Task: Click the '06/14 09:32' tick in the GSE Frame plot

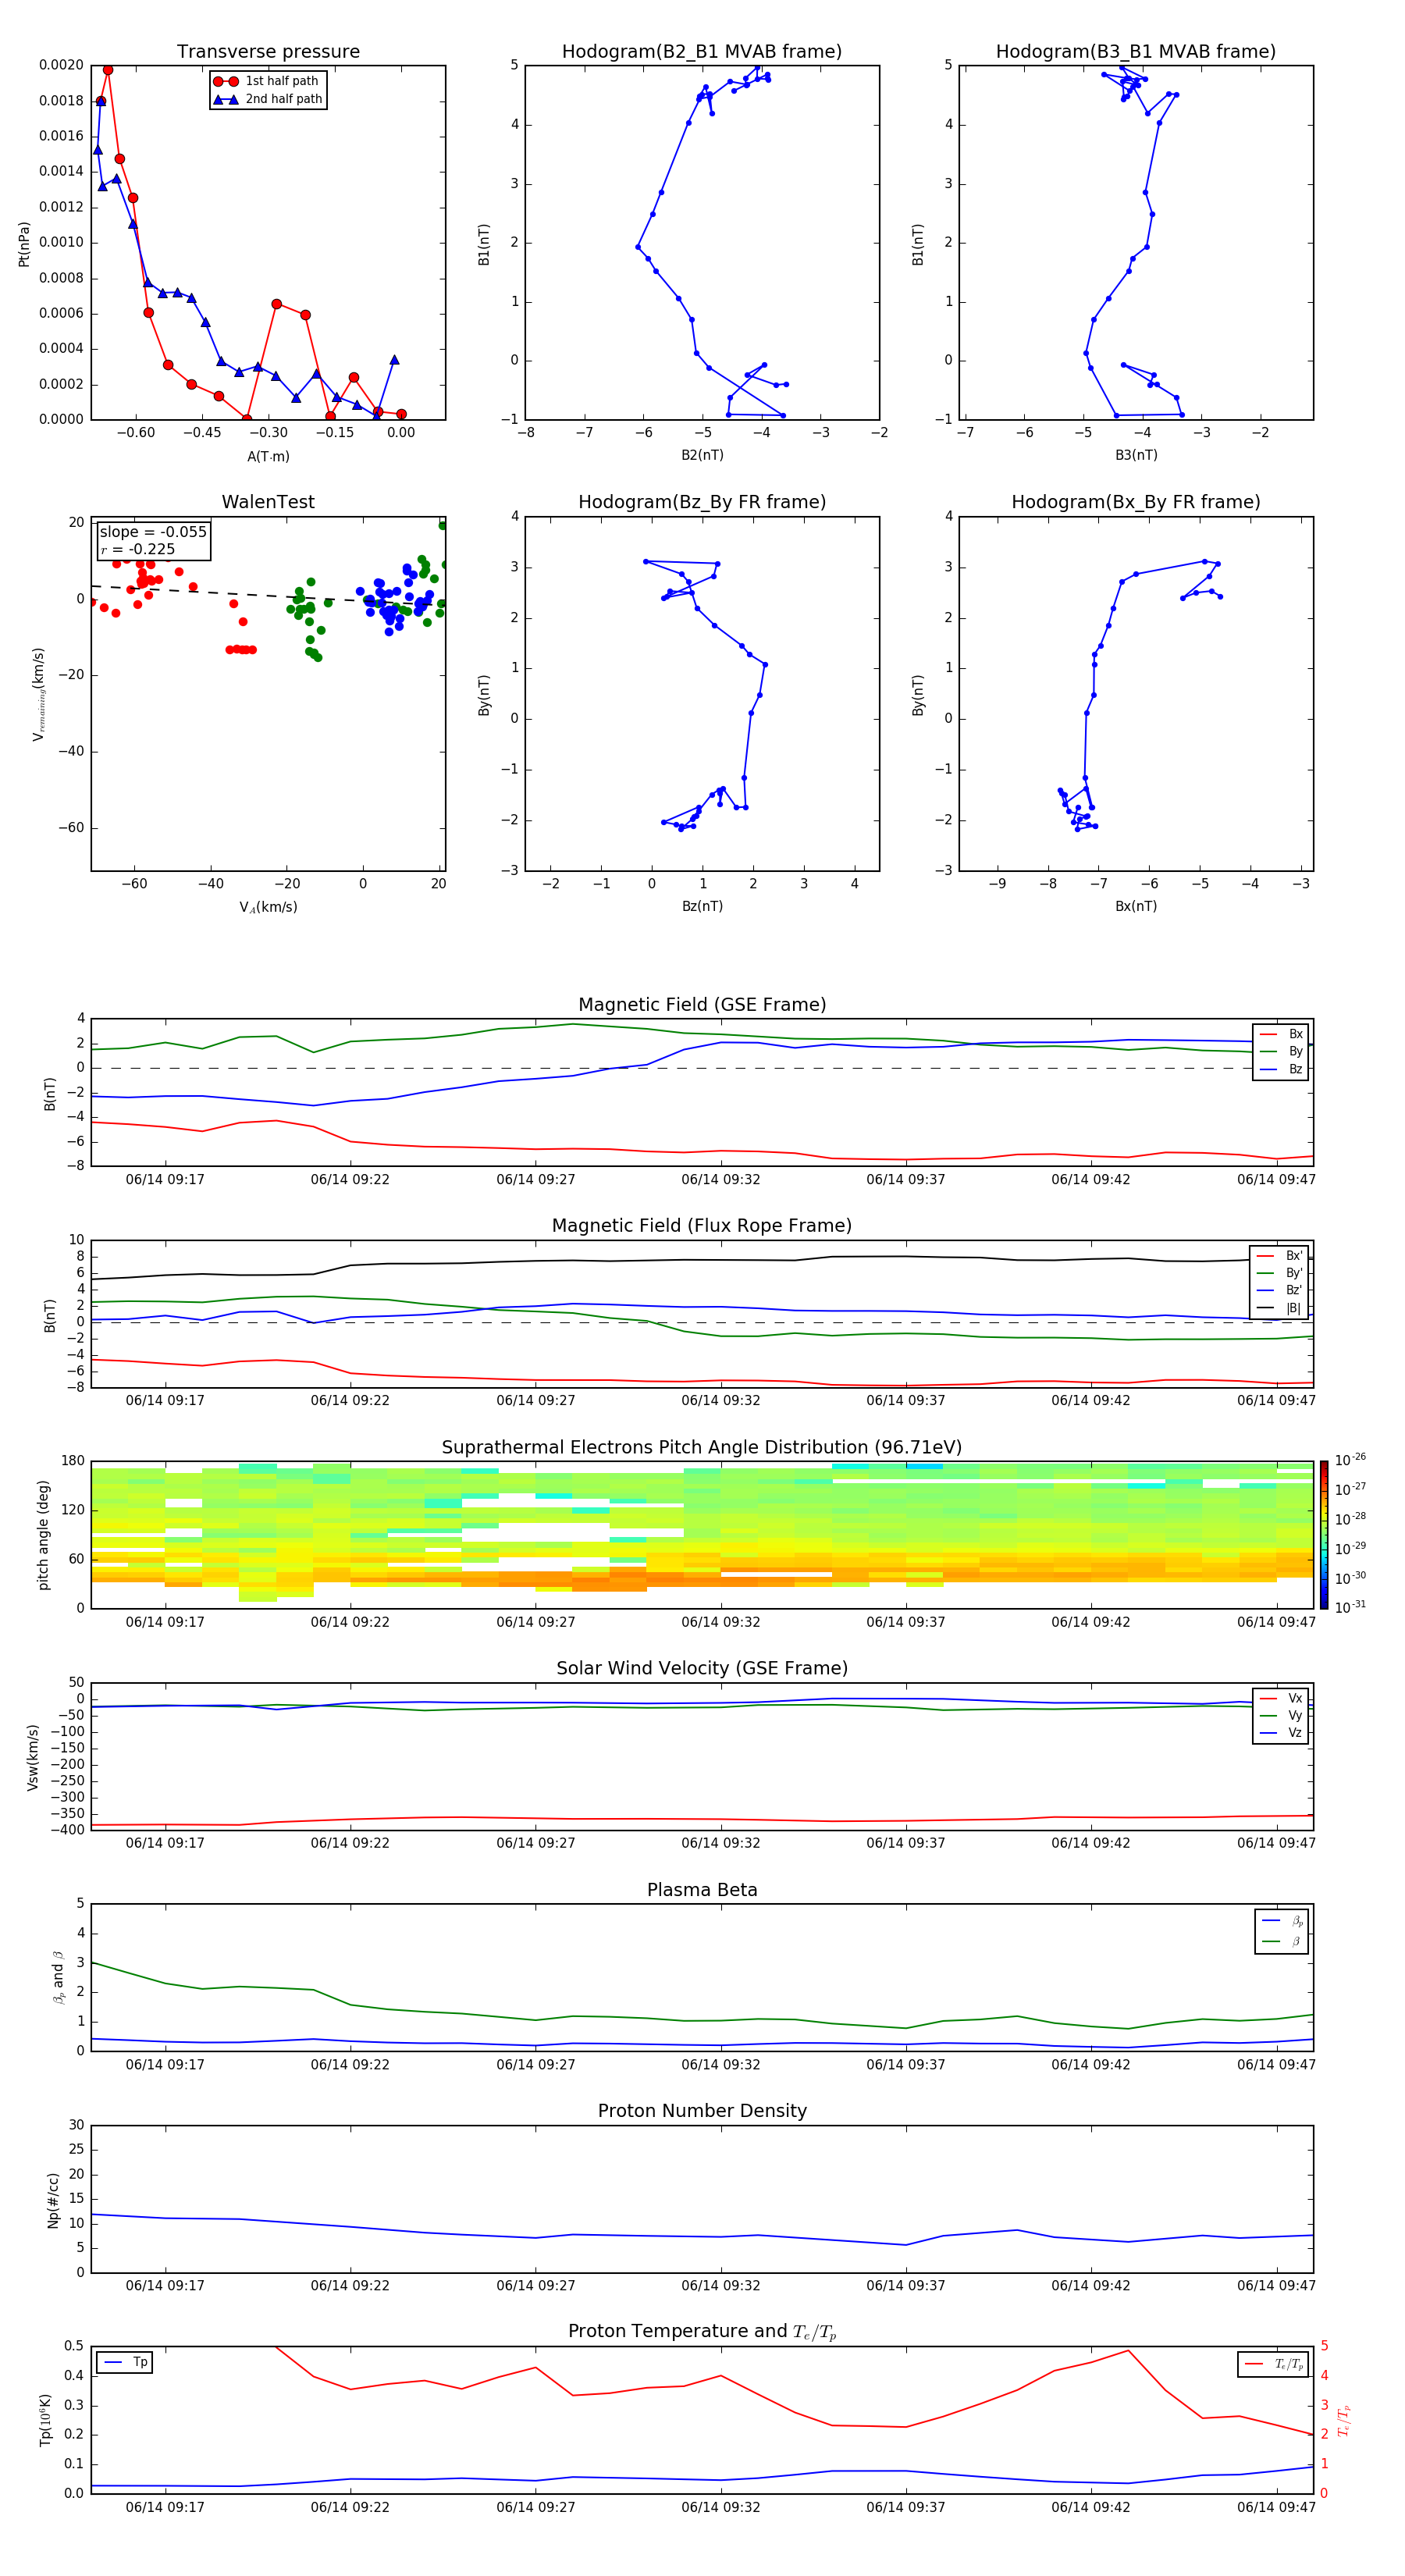Action: click(720, 1180)
